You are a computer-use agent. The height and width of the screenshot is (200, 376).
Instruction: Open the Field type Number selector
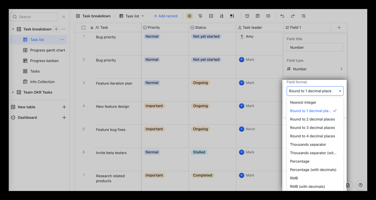pyautogui.click(x=315, y=69)
